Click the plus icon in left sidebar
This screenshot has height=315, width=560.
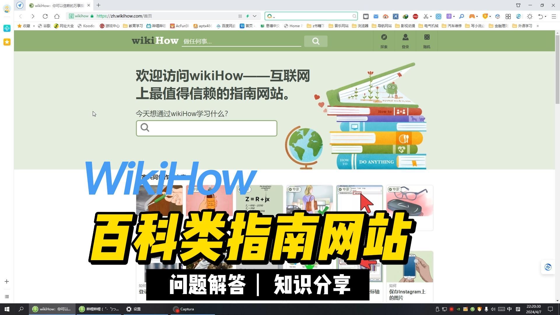(7, 281)
